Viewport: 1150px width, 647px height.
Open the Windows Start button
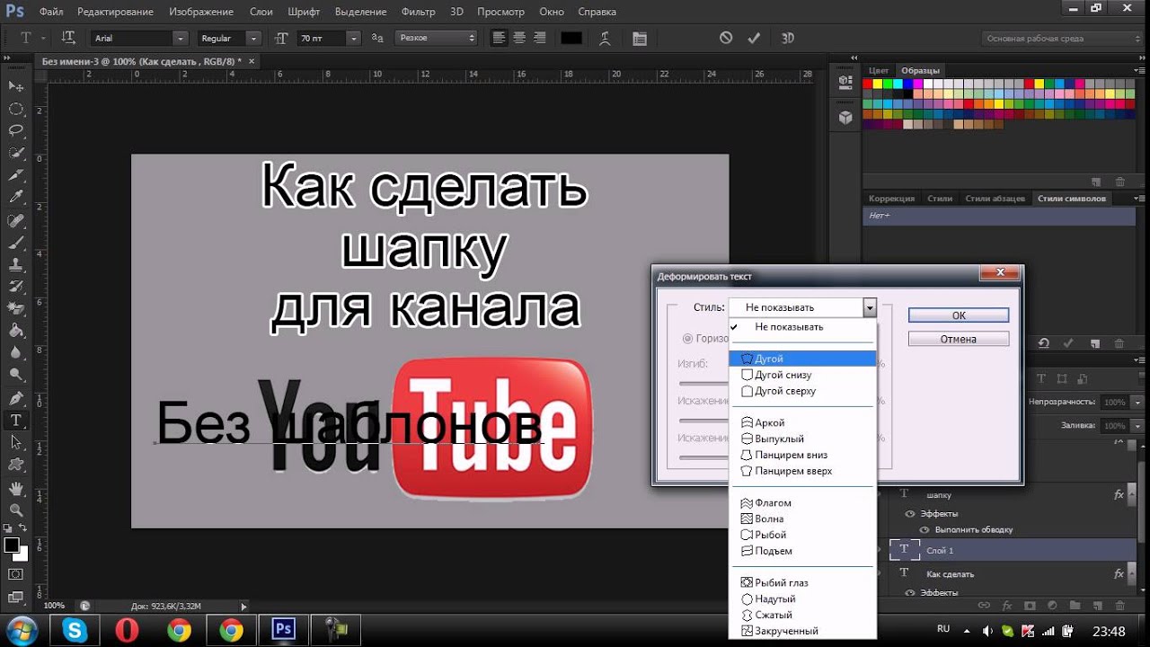click(22, 629)
